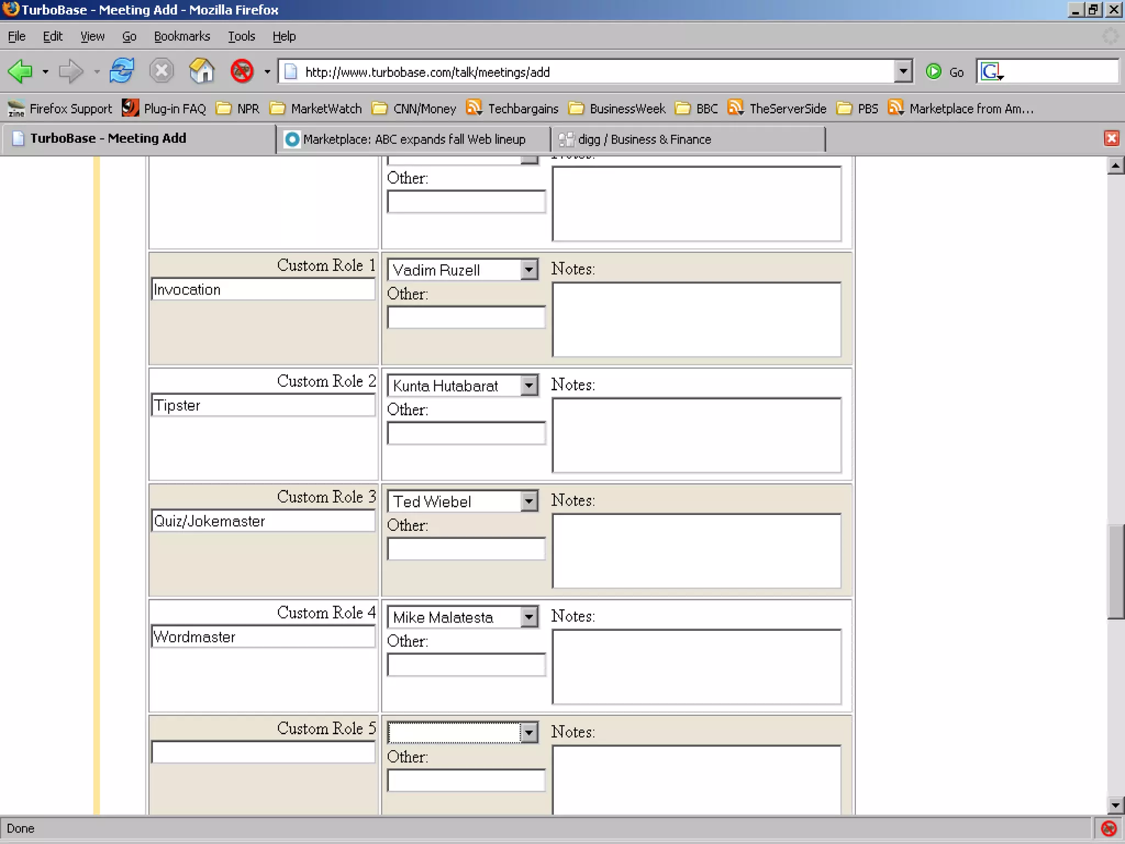The width and height of the screenshot is (1125, 844).
Task: Expand the Ted Wiebel member dropdown
Action: 528,501
